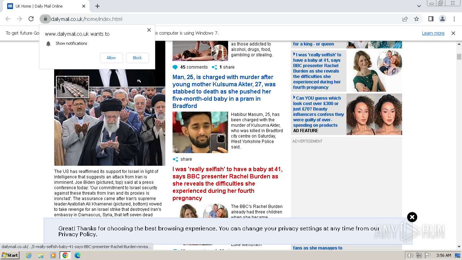Bookmark this page with star icon
The image size is (462, 260).
point(417,19)
